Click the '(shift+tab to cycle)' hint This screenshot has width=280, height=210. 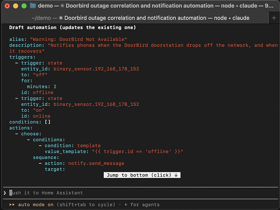[86, 205]
